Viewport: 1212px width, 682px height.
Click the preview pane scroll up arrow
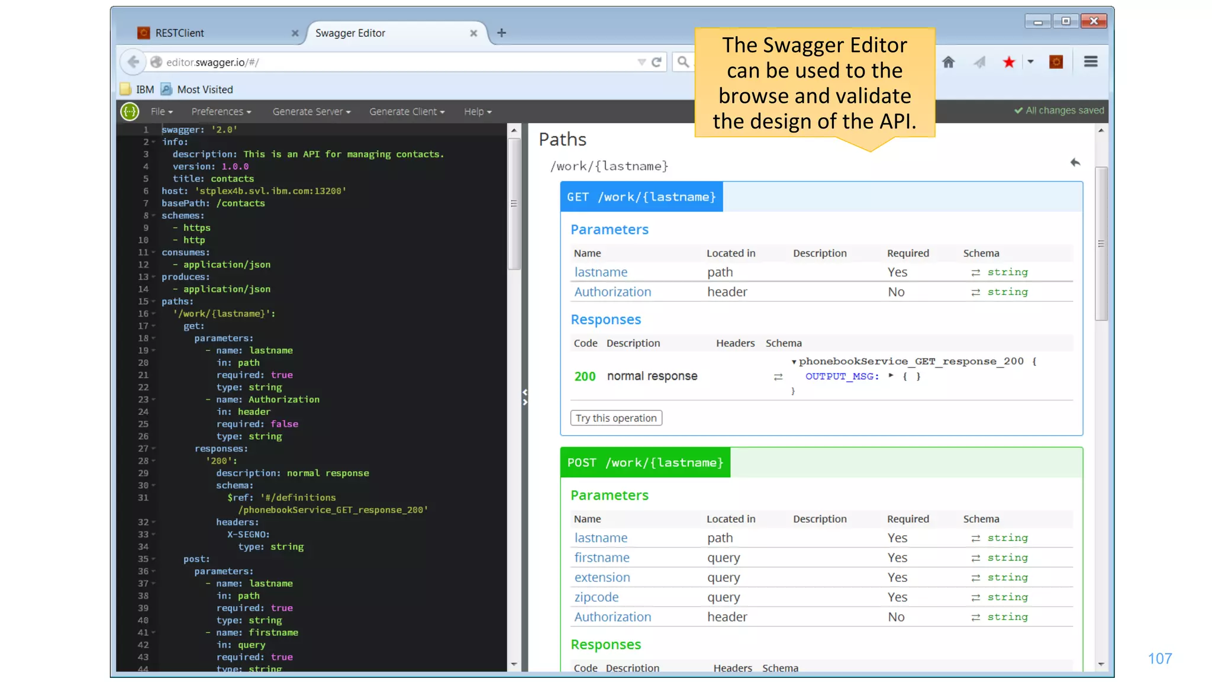tap(1101, 130)
